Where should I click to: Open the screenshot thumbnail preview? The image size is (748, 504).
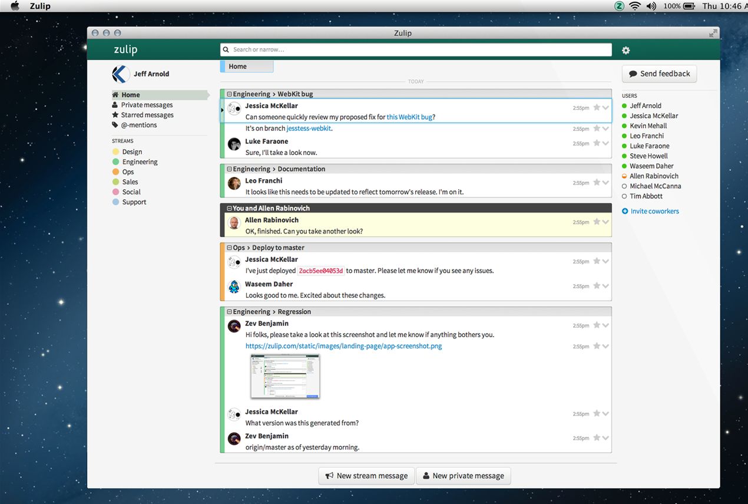pyautogui.click(x=285, y=376)
